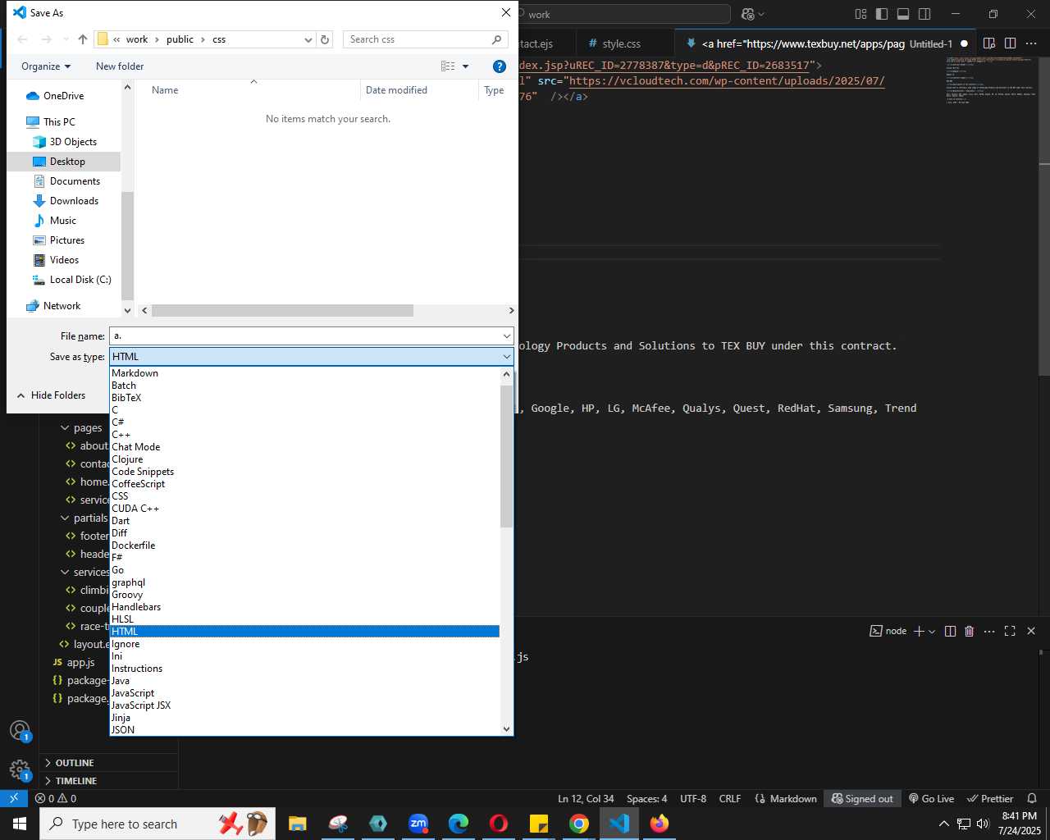The height and width of the screenshot is (840, 1050).
Task: Open the Organize dropdown menu
Action: point(46,66)
